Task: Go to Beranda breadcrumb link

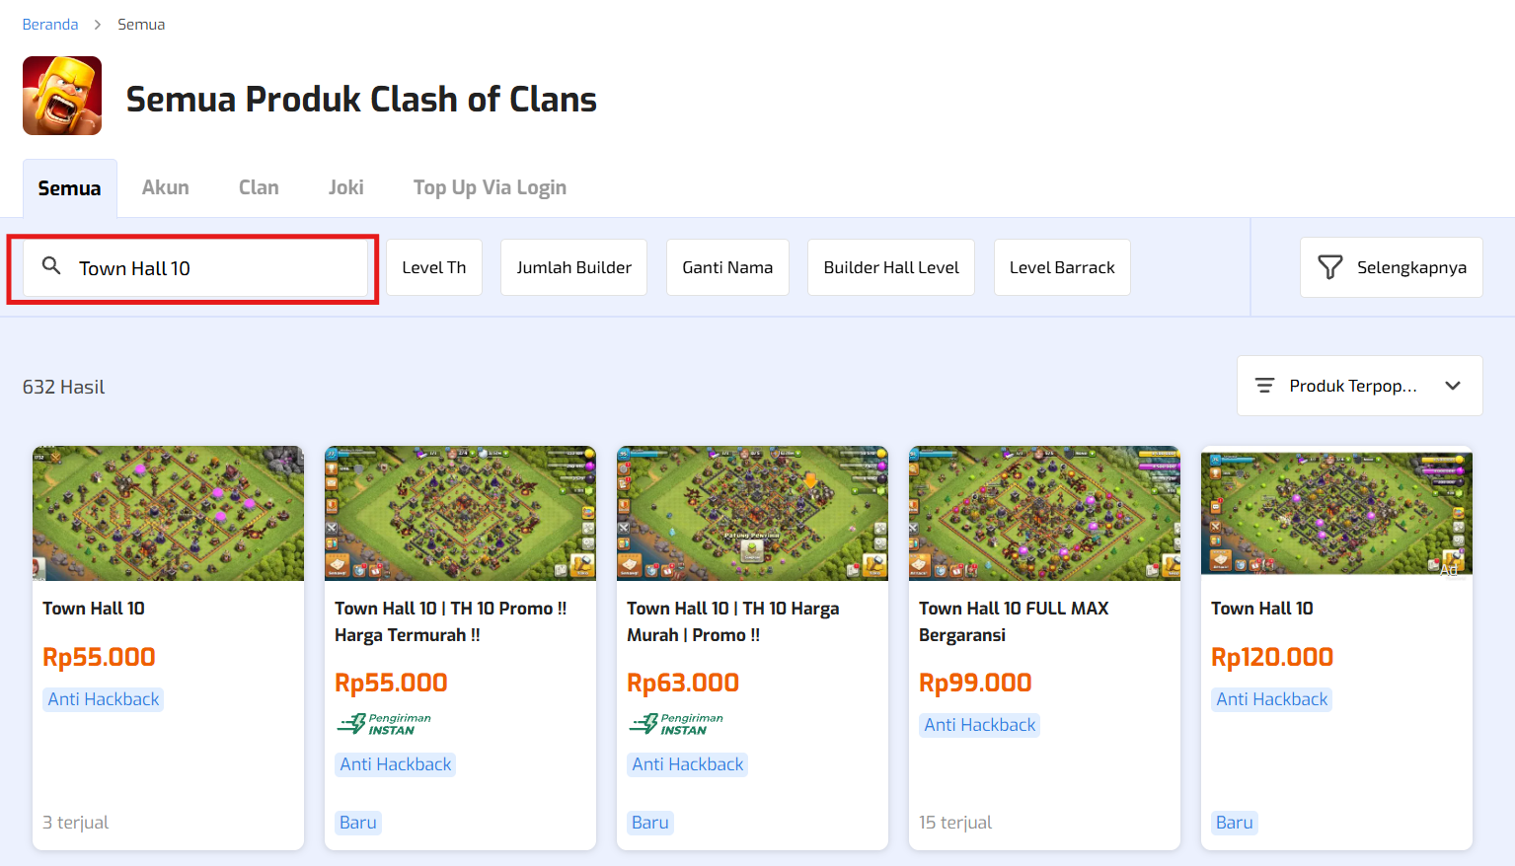Action: click(50, 25)
